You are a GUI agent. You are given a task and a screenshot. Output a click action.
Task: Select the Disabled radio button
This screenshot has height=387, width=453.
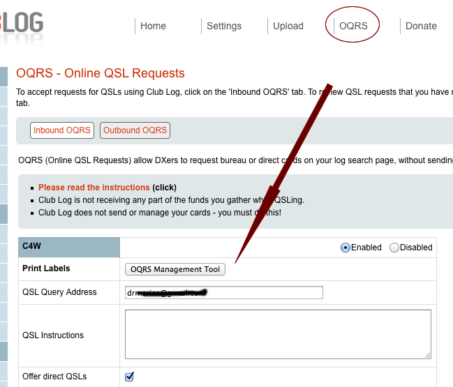(x=394, y=248)
